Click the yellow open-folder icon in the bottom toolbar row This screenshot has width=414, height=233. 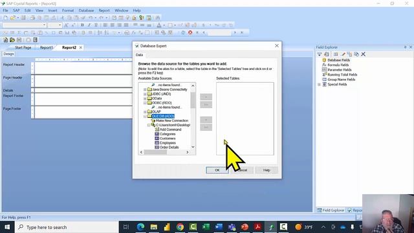(12, 40)
